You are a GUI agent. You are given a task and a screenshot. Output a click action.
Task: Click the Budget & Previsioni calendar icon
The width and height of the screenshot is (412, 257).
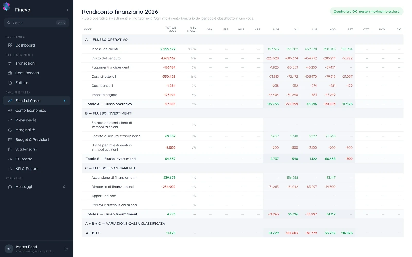point(10,140)
